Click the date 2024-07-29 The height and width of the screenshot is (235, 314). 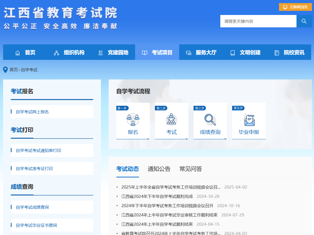233,215
